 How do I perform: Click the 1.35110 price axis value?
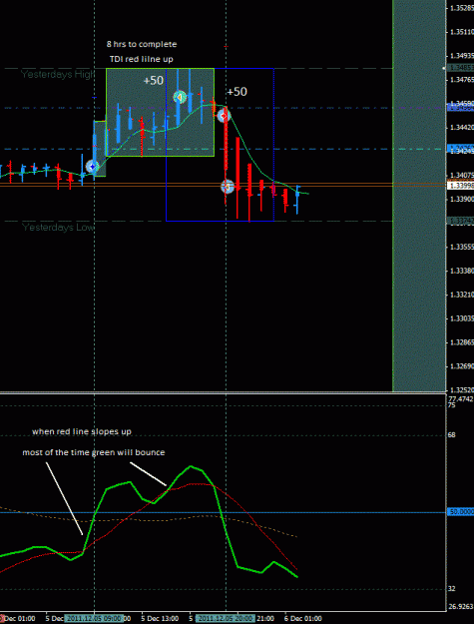(462, 32)
